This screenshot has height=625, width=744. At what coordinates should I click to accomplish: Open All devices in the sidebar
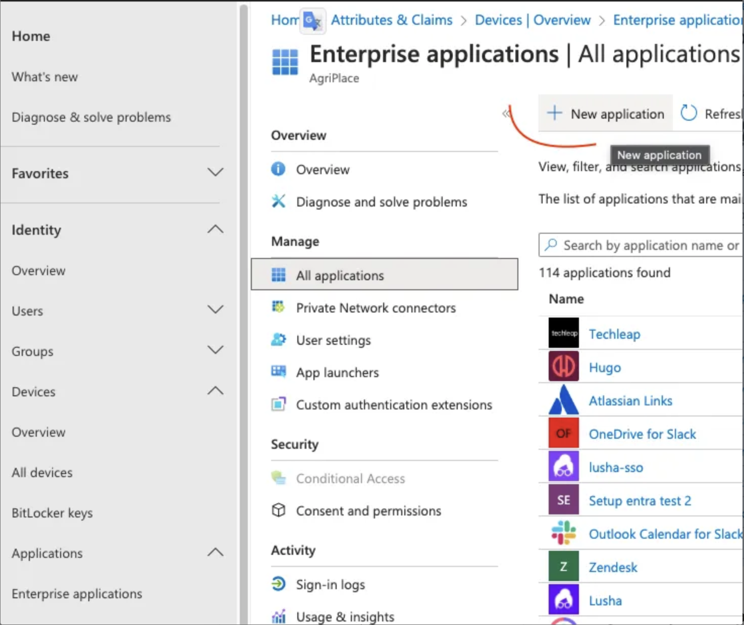pos(42,473)
